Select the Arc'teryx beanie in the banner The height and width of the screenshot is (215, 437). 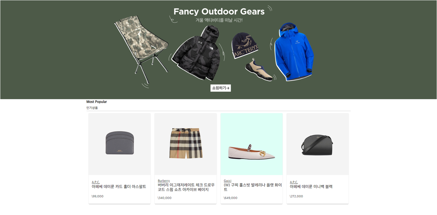(x=245, y=45)
